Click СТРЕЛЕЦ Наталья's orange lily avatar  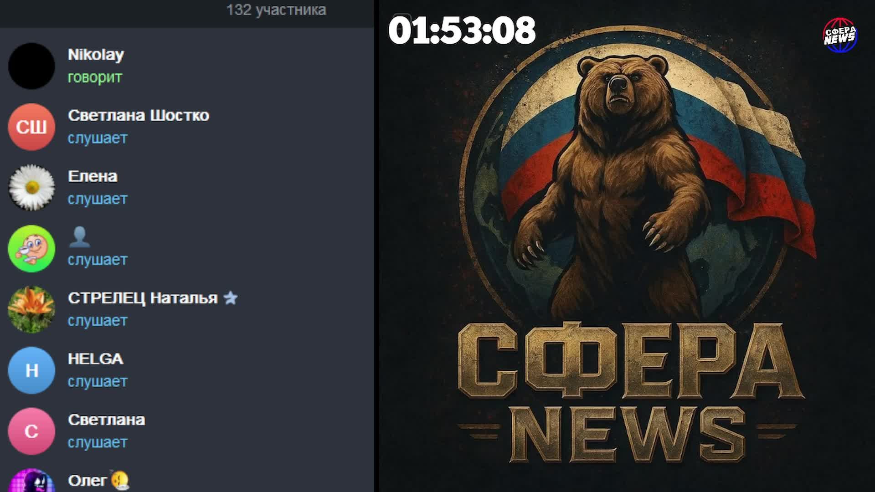31,309
